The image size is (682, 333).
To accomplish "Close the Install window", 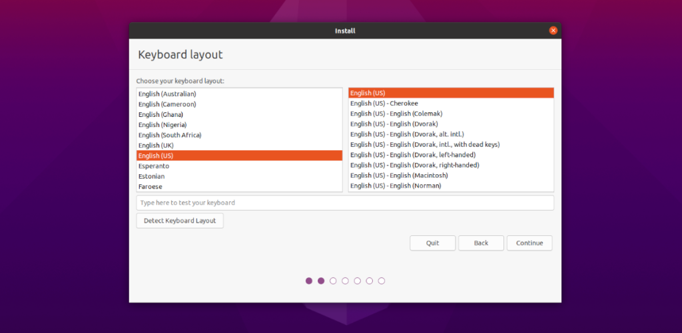I will (x=553, y=31).
